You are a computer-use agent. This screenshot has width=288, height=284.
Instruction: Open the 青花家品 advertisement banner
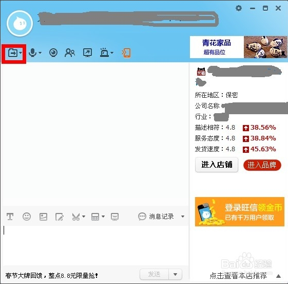coord(238,47)
